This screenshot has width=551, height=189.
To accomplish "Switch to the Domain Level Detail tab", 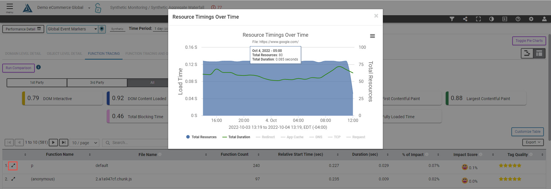I will (x=23, y=54).
